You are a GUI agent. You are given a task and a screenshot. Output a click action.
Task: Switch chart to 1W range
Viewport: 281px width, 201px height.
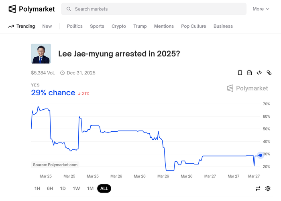[76, 189]
